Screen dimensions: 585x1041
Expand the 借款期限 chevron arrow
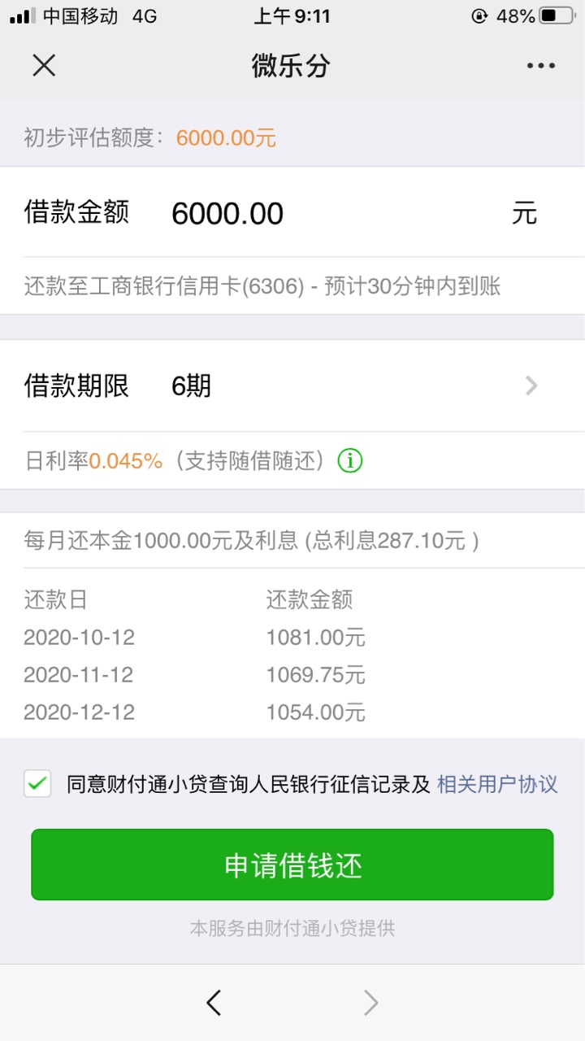tap(532, 385)
